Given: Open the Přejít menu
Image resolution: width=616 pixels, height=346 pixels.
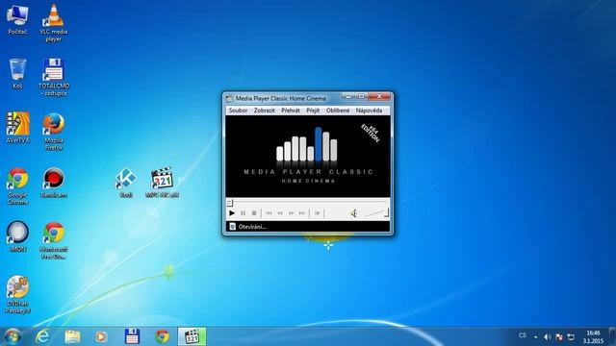Looking at the screenshot, I should click(x=313, y=111).
